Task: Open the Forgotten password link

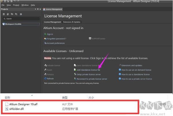Action: [56, 38]
